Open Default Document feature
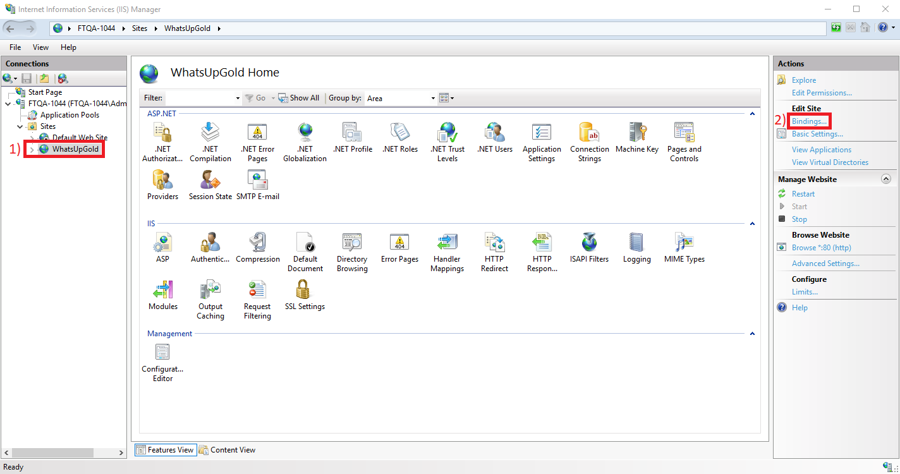This screenshot has width=900, height=474. pyautogui.click(x=305, y=252)
